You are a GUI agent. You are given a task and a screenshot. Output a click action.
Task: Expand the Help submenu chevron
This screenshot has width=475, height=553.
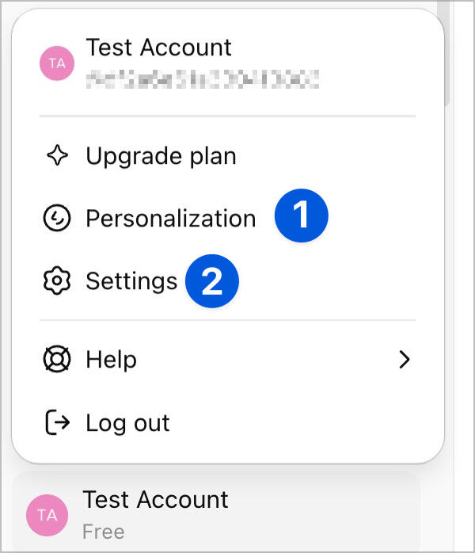point(405,360)
